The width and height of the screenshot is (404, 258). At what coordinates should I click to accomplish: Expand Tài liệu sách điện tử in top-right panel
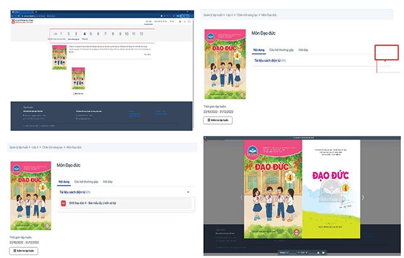coord(385,60)
